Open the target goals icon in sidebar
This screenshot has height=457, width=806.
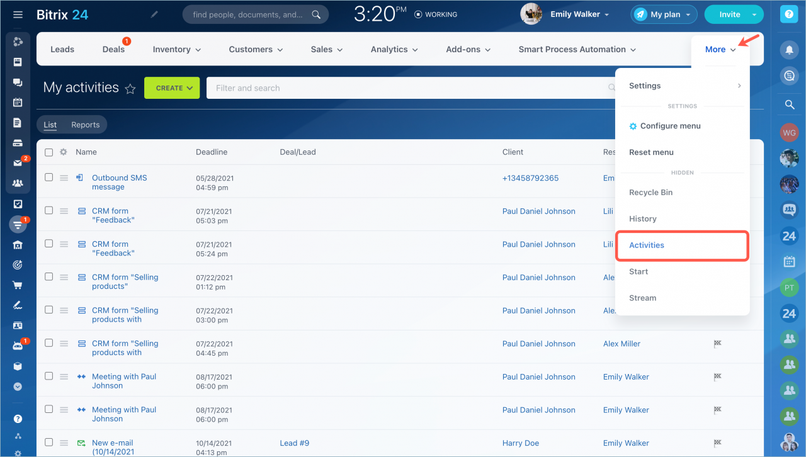(x=18, y=265)
